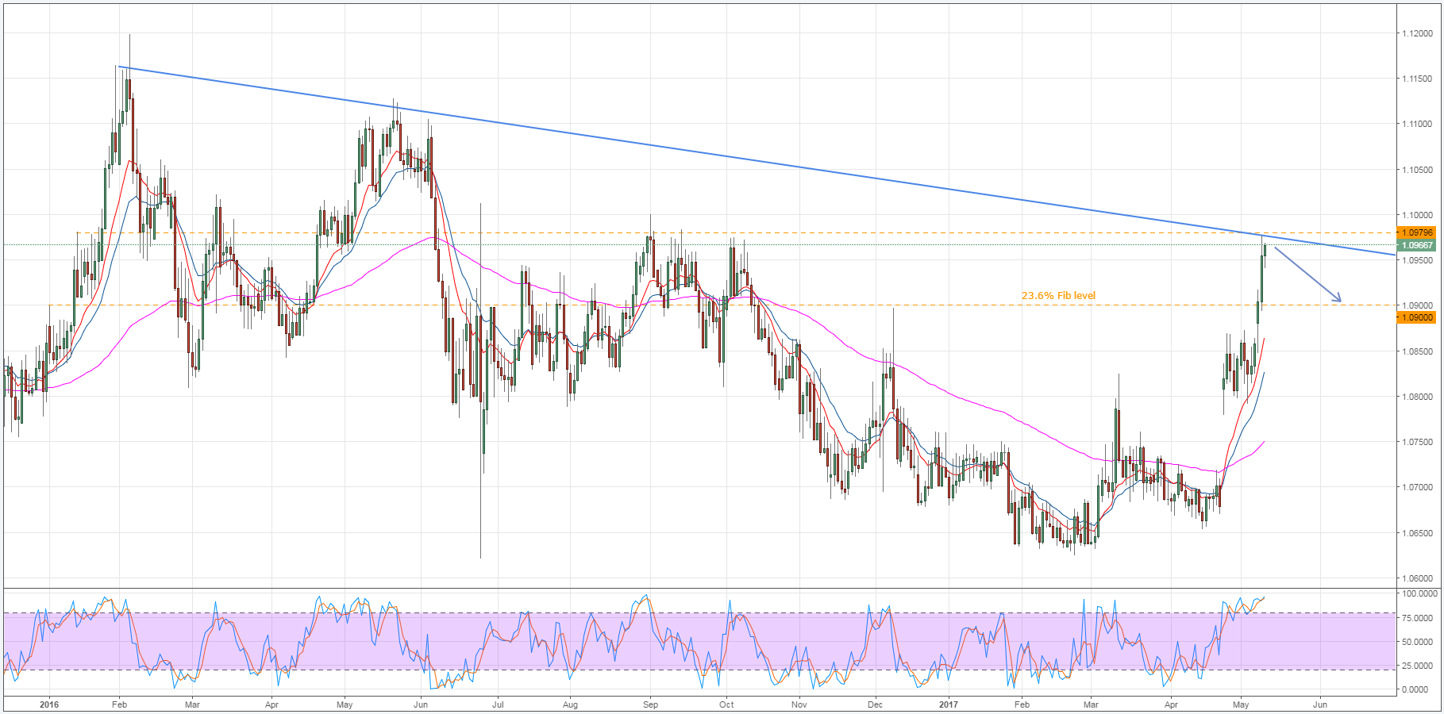This screenshot has width=1444, height=714.
Task: Click the May label after 2017
Action: tap(1242, 704)
